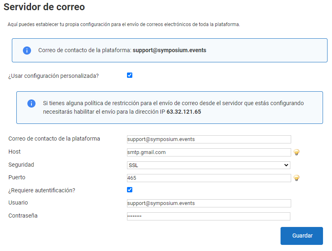Open the Seguridad dropdown showing SSL
Image resolution: width=332 pixels, height=251 pixels.
(x=208, y=165)
